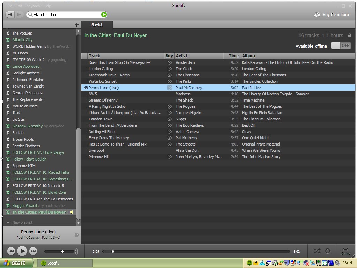
Task: Click the music note icon beside Atlantic City
Action: click(8, 40)
